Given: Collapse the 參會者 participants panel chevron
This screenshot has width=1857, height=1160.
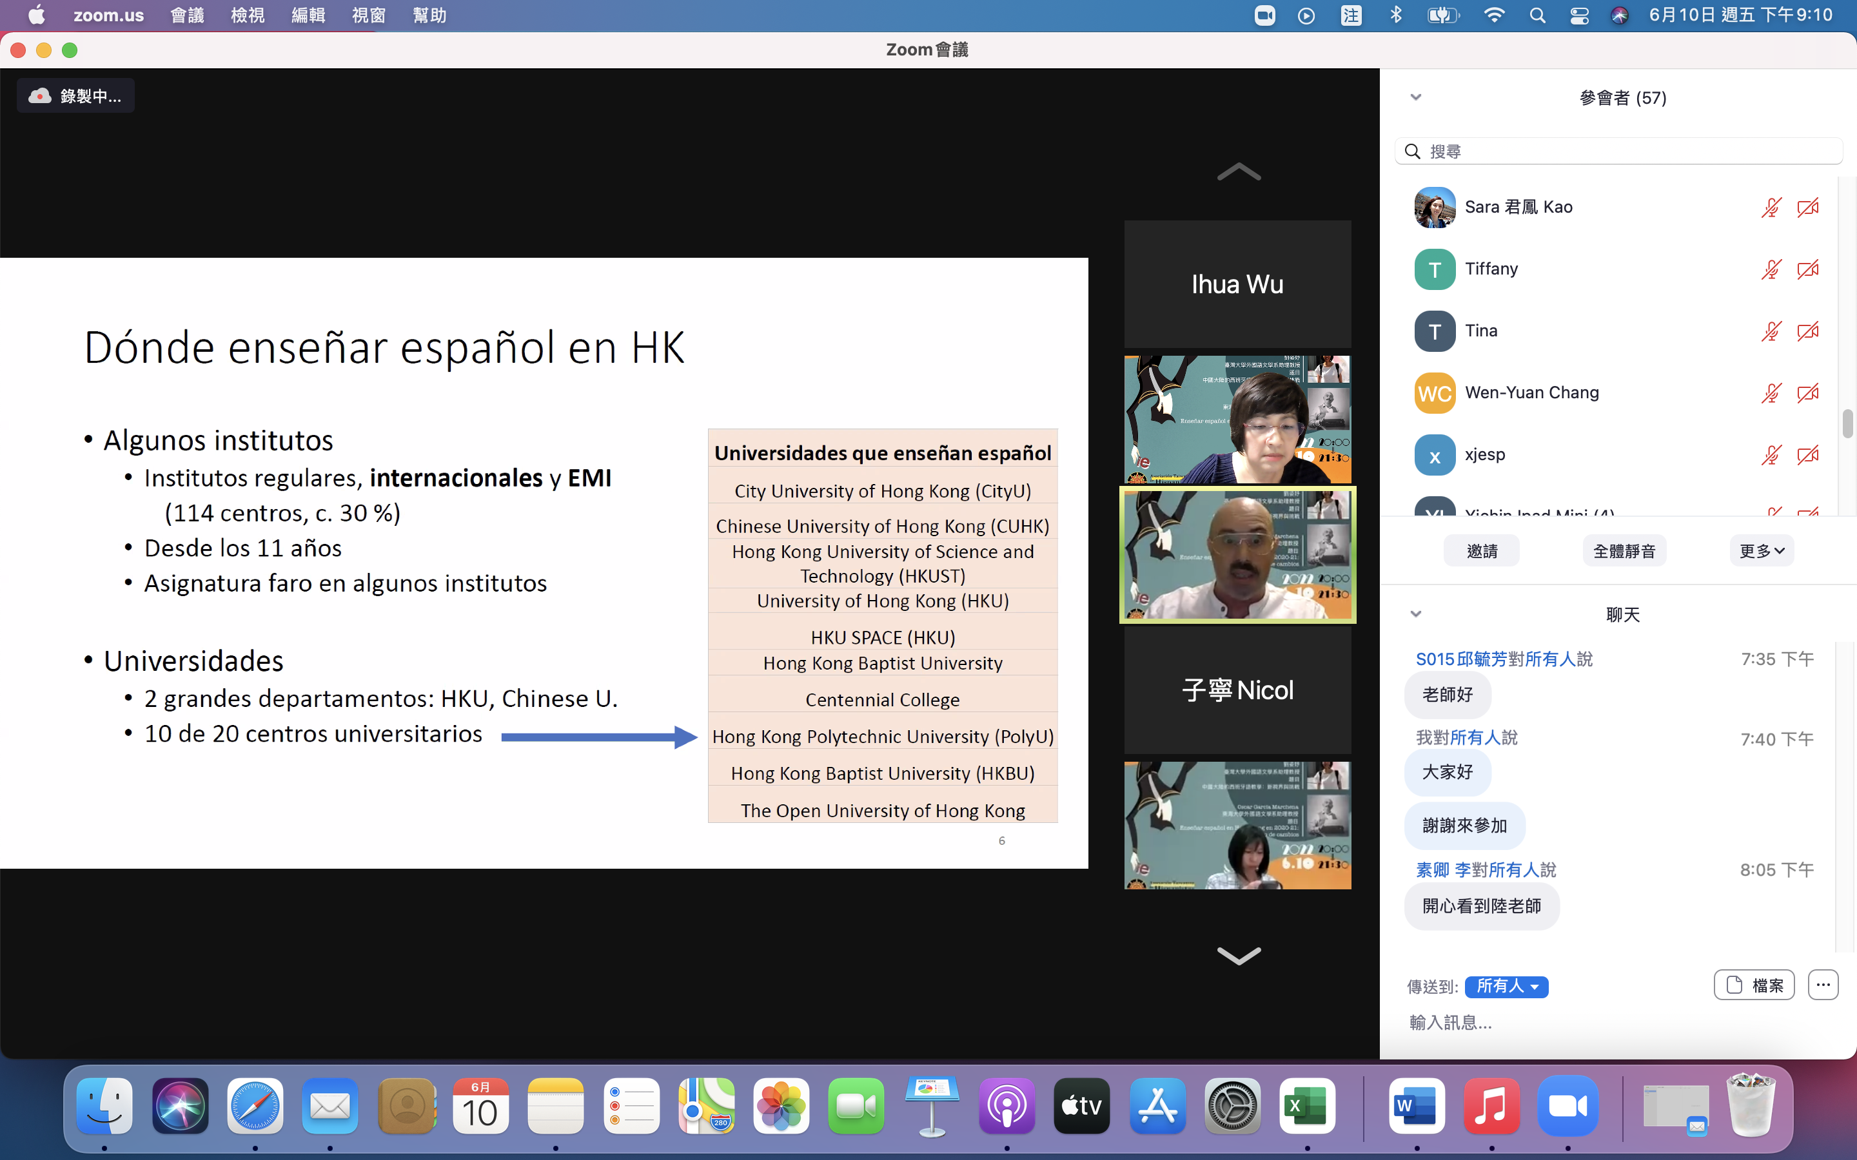Looking at the screenshot, I should [1416, 97].
